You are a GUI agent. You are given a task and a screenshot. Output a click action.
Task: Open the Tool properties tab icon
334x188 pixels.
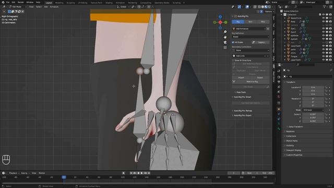tap(279, 71)
